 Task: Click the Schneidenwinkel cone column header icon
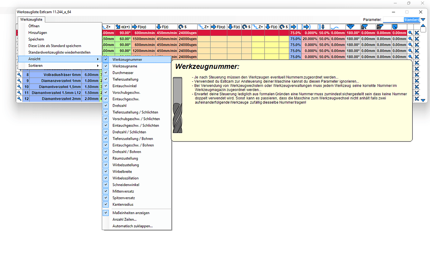(352, 27)
